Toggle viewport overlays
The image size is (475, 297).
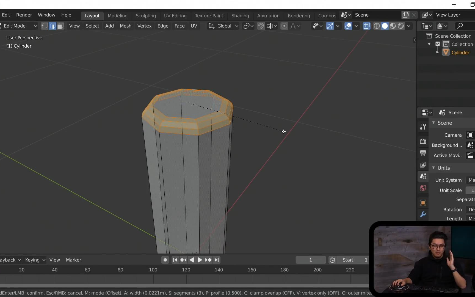[348, 26]
